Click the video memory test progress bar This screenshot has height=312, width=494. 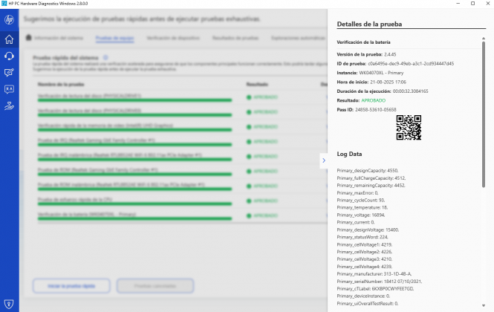135,130
